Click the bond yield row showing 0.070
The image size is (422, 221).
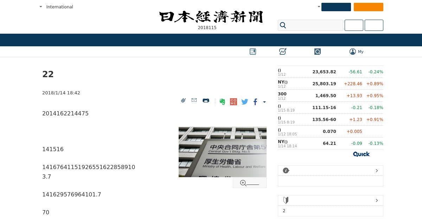(x=331, y=132)
